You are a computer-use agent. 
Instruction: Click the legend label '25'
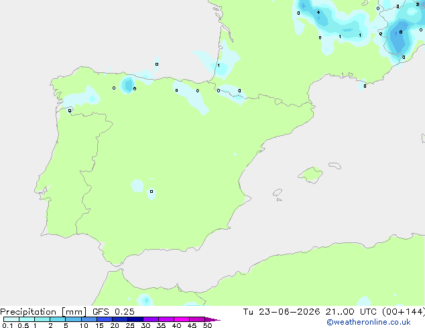130,325
